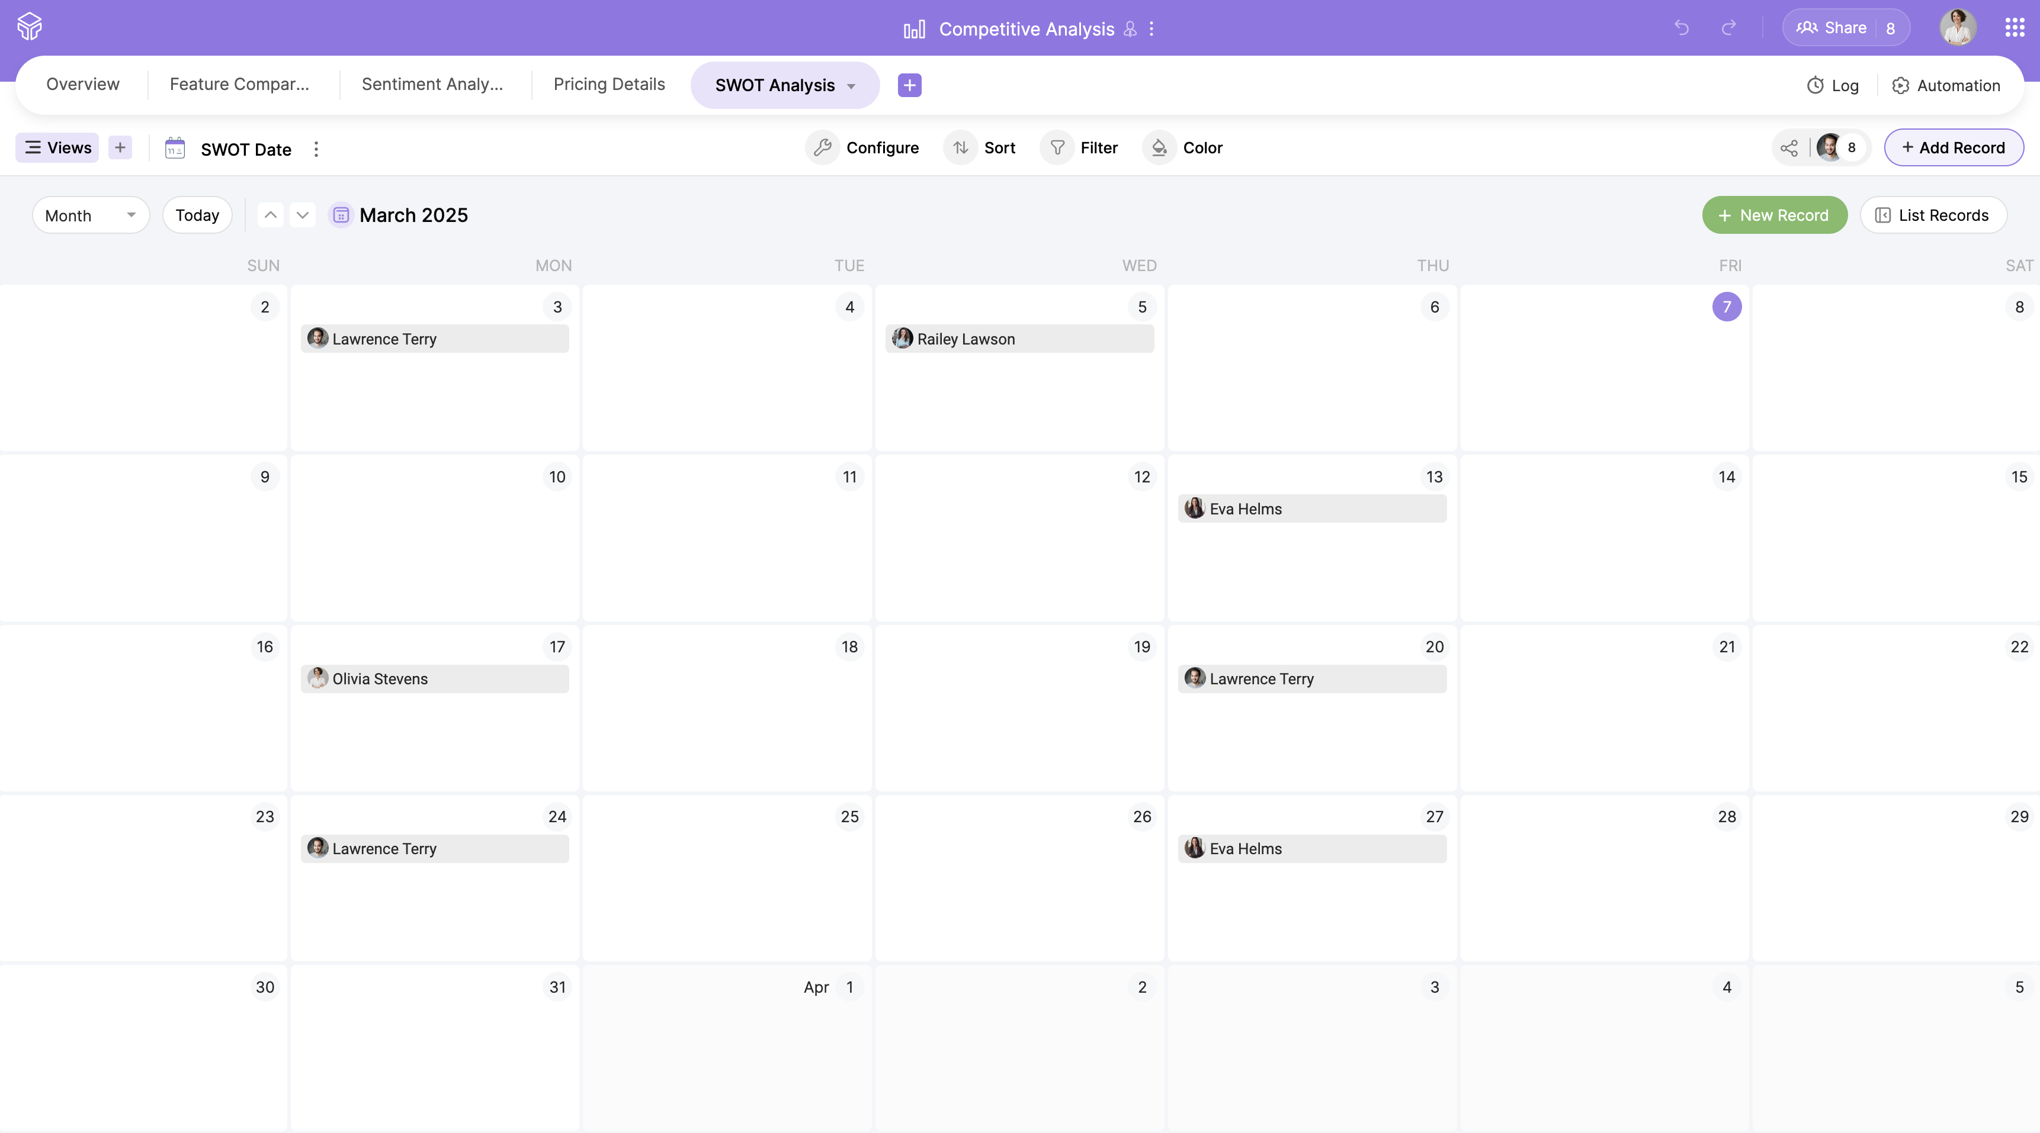Click the share view icon

tap(1789, 148)
